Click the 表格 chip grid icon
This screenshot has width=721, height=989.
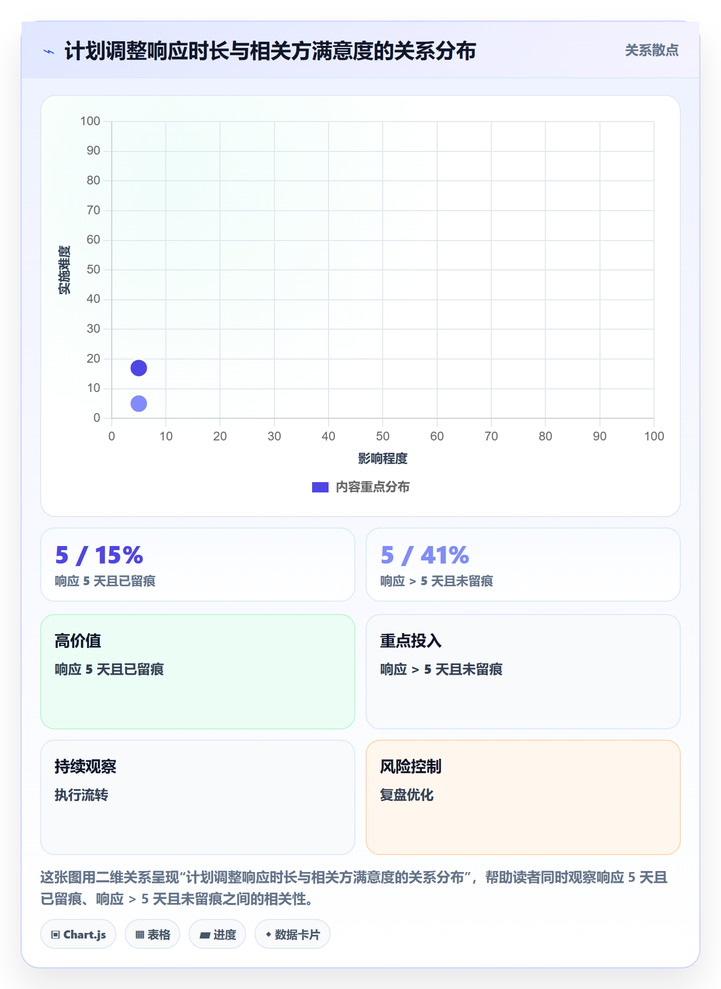click(x=140, y=935)
